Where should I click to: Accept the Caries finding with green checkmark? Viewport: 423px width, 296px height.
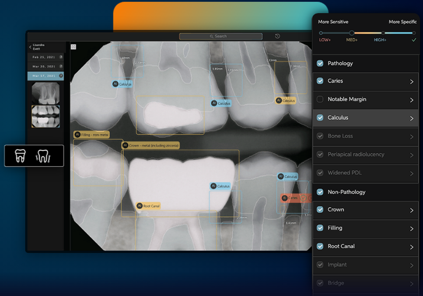tap(303, 198)
